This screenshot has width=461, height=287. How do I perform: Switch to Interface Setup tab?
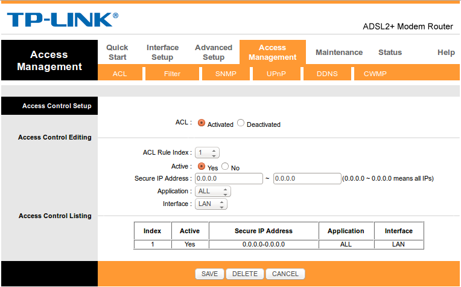162,52
